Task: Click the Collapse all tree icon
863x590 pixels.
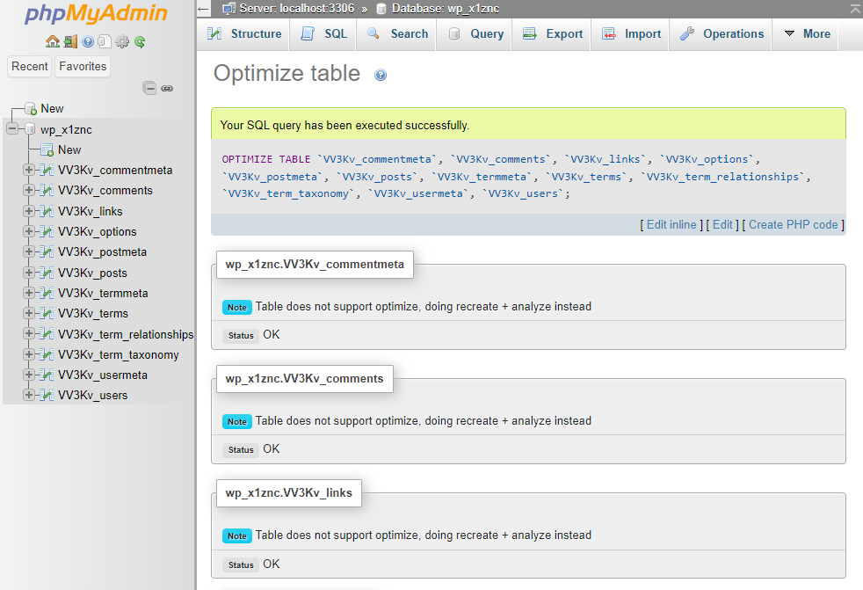Action: pos(149,88)
